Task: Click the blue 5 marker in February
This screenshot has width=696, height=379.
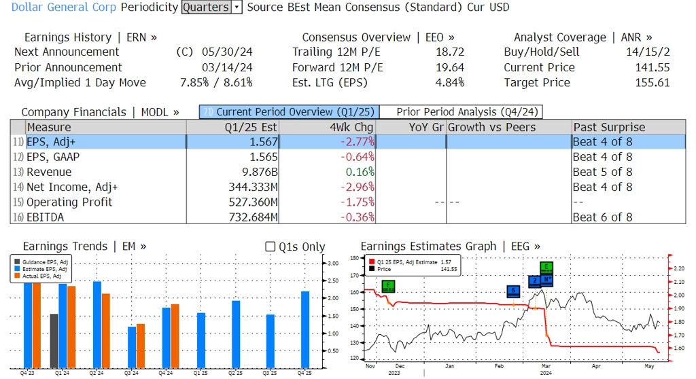Action: click(513, 291)
